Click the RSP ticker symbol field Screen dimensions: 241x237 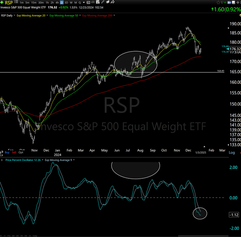coord(9,3)
